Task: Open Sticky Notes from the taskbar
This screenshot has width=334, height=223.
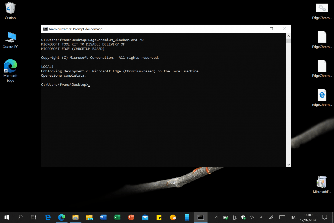Action: point(159,217)
